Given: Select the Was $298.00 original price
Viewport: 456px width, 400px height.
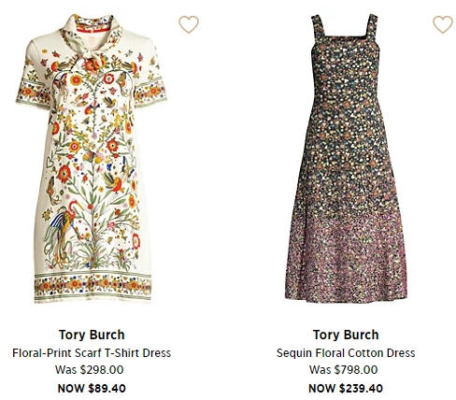Looking at the screenshot, I should pyautogui.click(x=90, y=370).
